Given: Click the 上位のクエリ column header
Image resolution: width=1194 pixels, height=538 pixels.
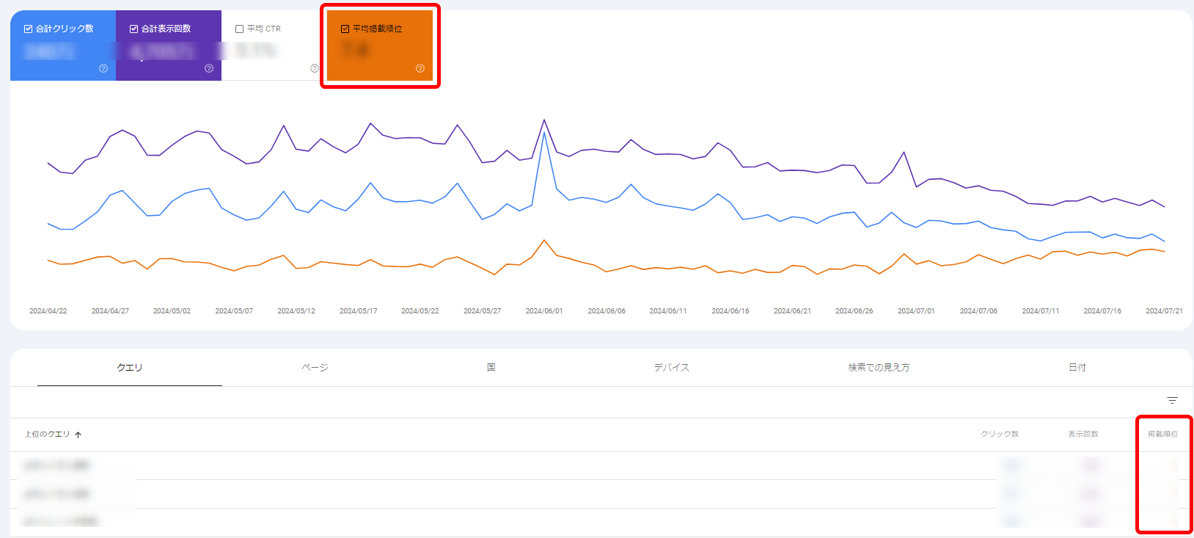Looking at the screenshot, I should click(x=47, y=435).
